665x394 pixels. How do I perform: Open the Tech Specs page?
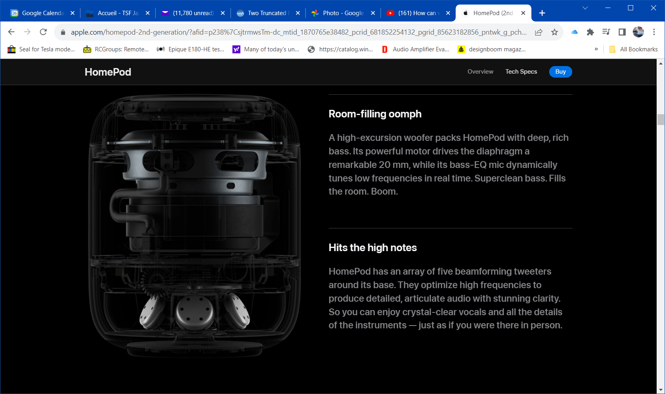click(x=521, y=72)
